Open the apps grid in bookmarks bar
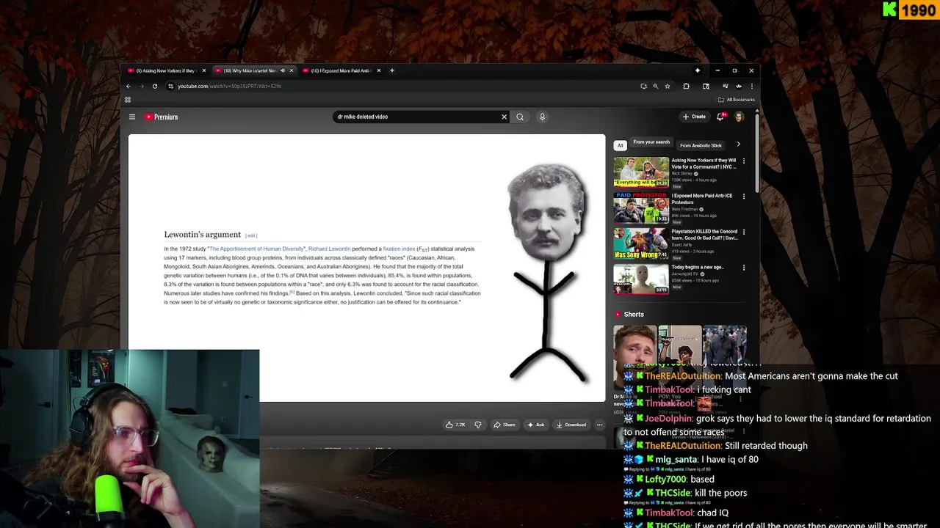Viewport: 940px width, 528px height. pos(128,100)
